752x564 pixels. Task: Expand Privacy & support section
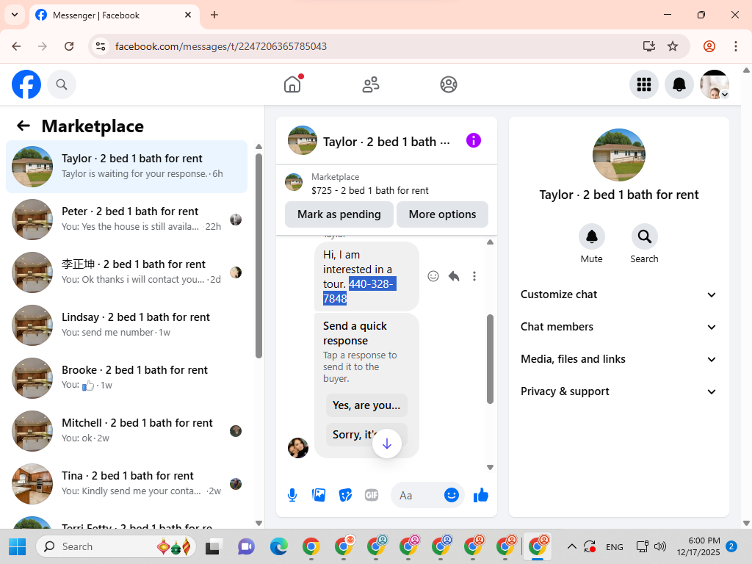pyautogui.click(x=618, y=391)
